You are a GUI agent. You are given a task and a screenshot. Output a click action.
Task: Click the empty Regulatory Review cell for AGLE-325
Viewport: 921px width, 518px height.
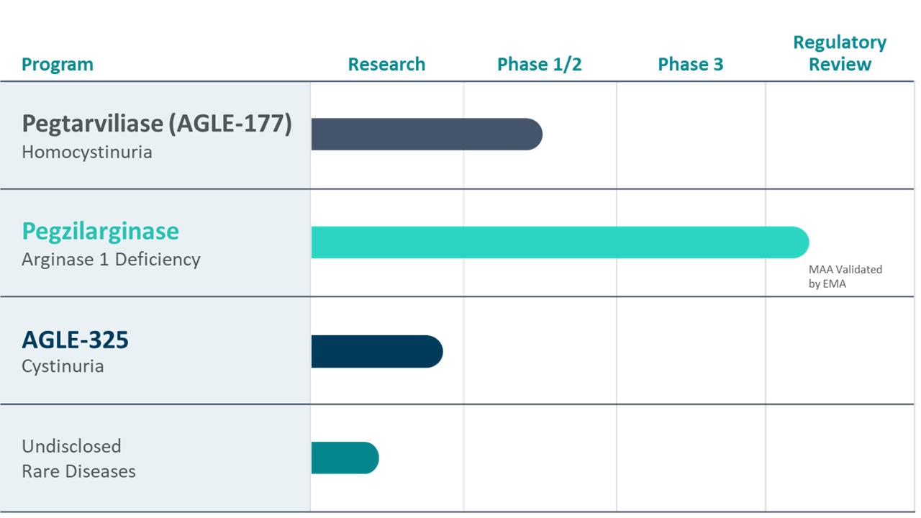pyautogui.click(x=839, y=351)
